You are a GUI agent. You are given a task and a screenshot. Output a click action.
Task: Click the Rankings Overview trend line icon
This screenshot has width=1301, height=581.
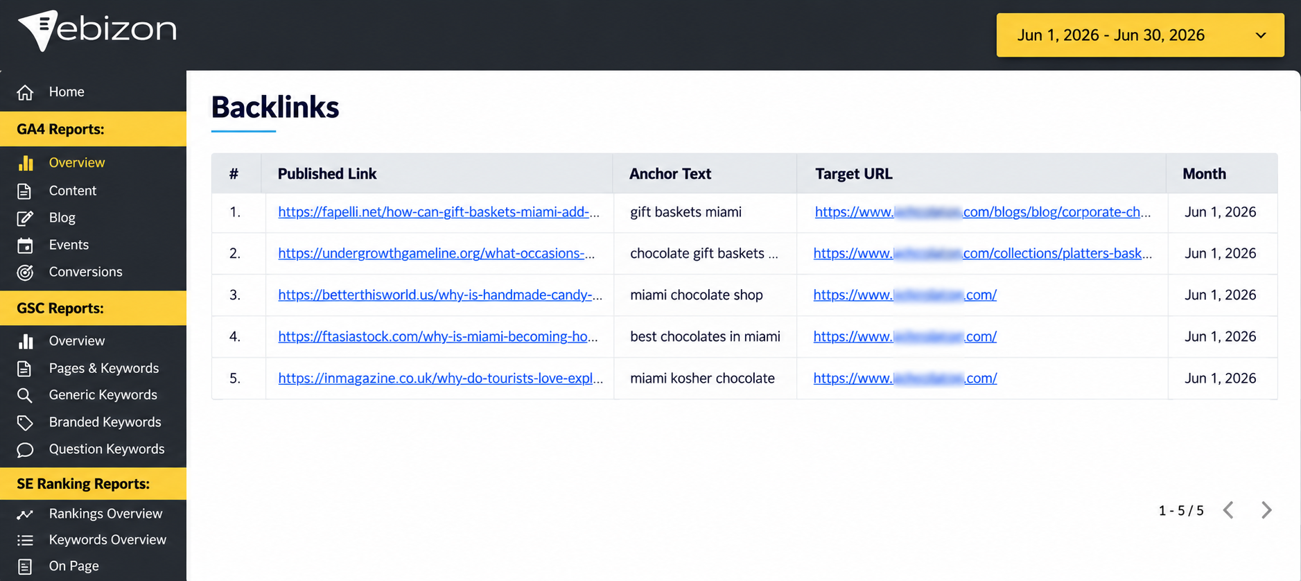(25, 514)
